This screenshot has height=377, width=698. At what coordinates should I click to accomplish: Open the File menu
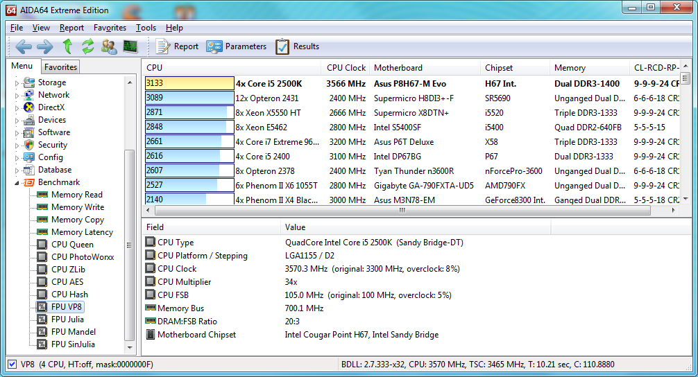tap(17, 28)
